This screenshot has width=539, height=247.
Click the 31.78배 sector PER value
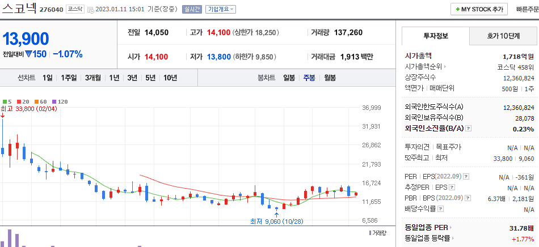(522, 228)
